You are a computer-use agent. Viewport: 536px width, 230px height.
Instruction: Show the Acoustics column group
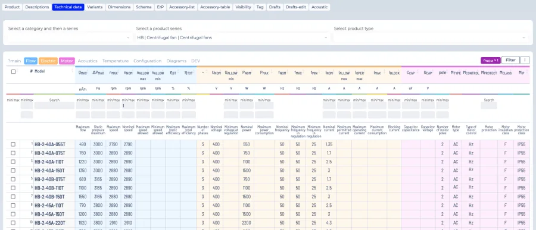(x=88, y=61)
